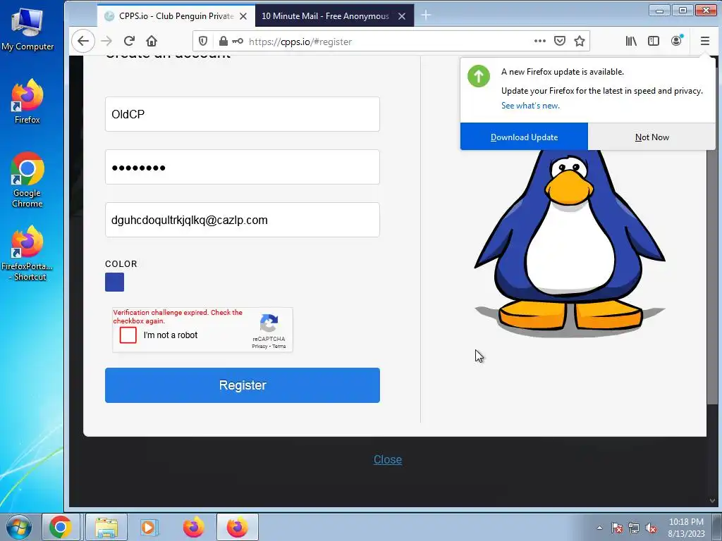
Task: Close the 10 Minute Mail tab
Action: coord(402,16)
